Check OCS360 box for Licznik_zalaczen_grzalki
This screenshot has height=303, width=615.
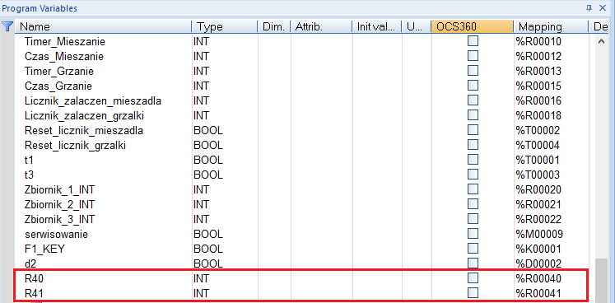473,115
